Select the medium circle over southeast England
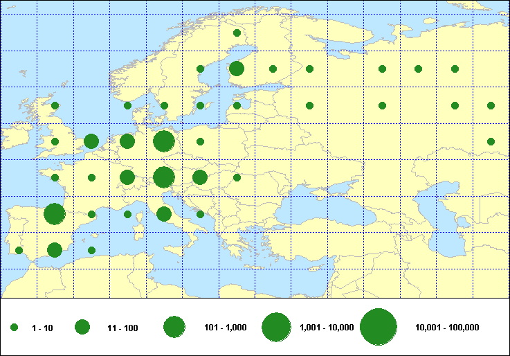The width and height of the screenshot is (510, 356). click(91, 141)
